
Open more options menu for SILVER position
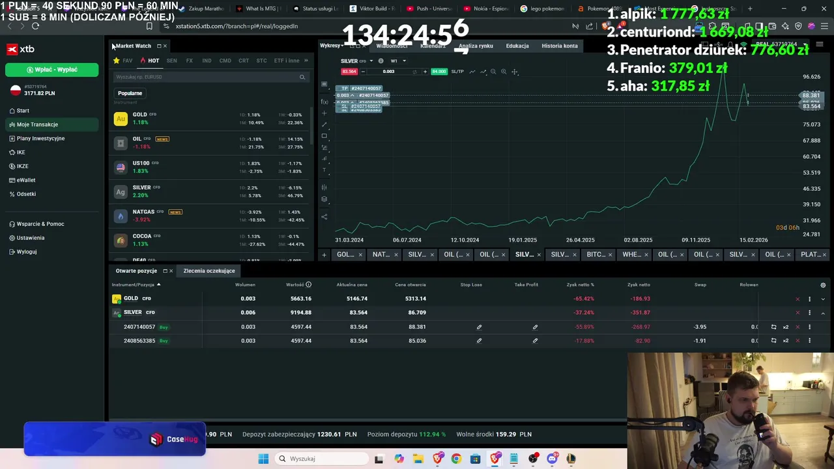coord(810,313)
